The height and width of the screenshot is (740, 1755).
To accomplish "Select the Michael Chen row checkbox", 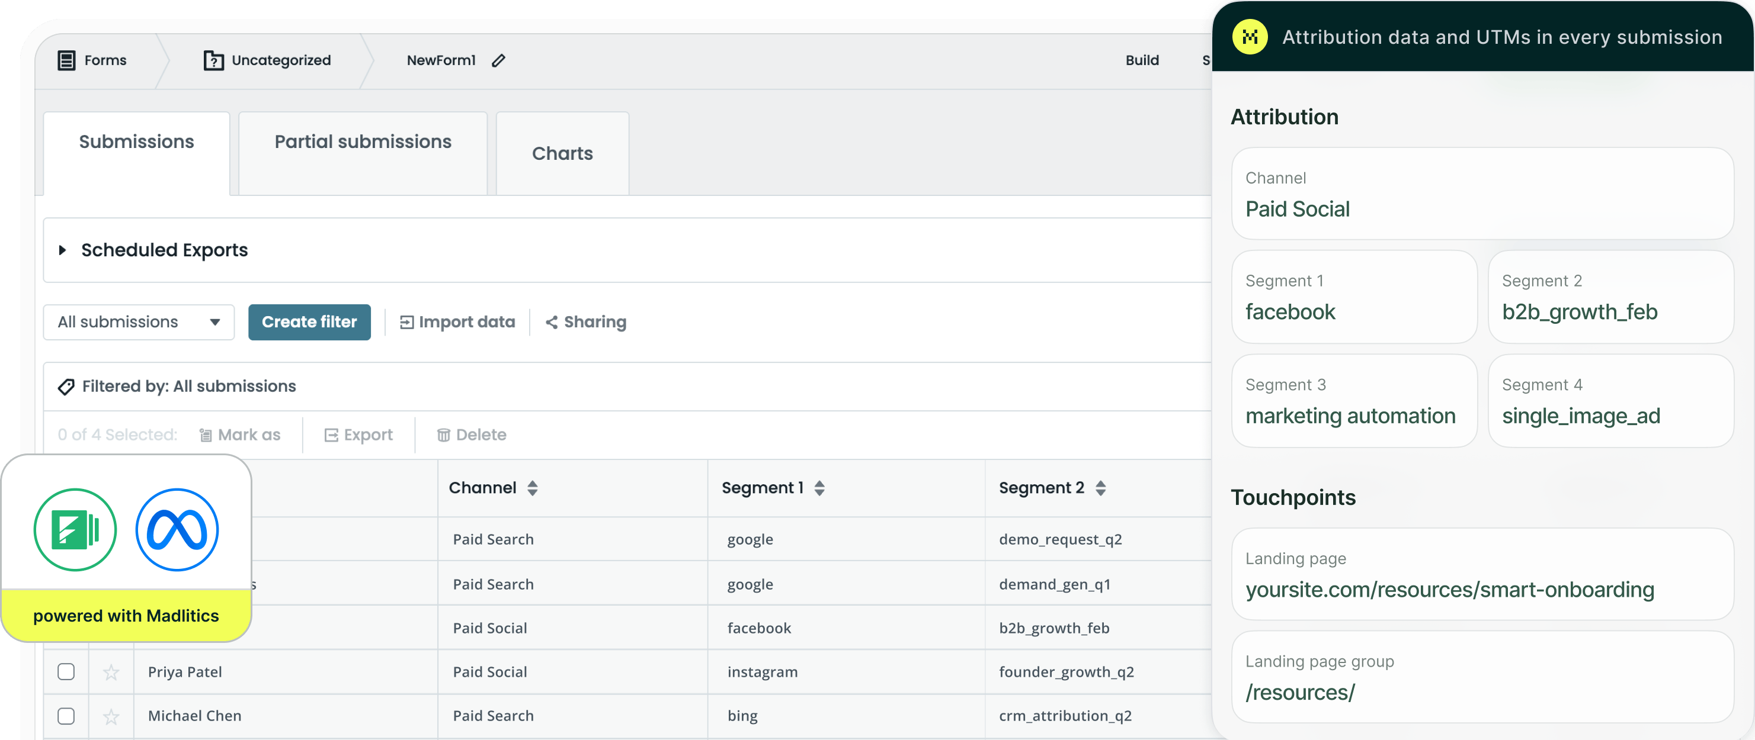I will [66, 716].
